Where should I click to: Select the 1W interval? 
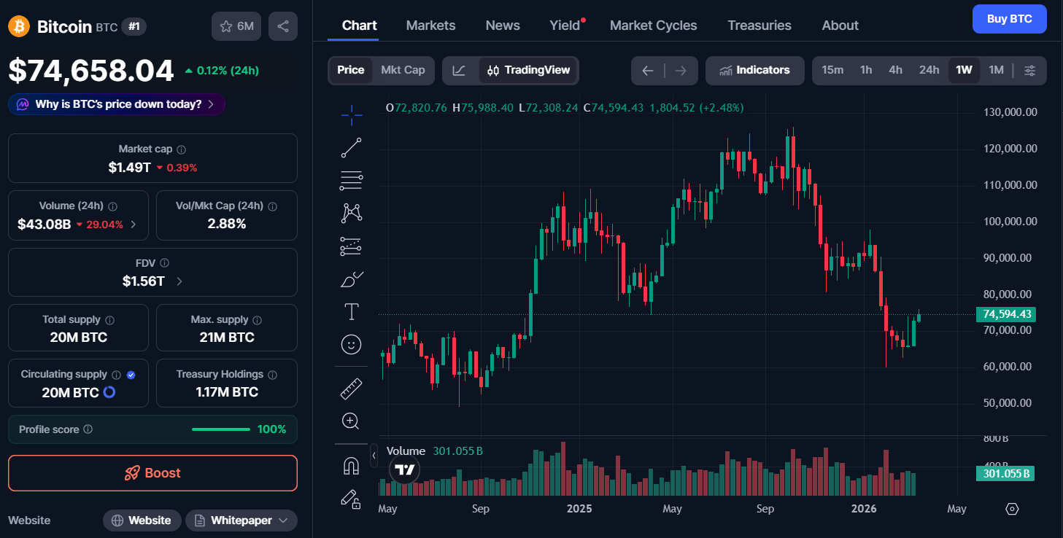(x=964, y=70)
